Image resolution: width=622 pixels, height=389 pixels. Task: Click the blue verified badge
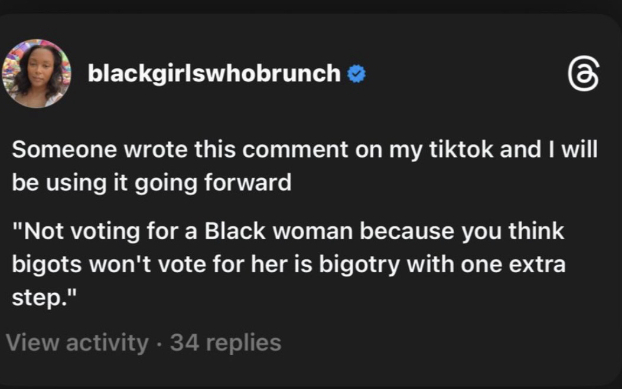(x=356, y=74)
